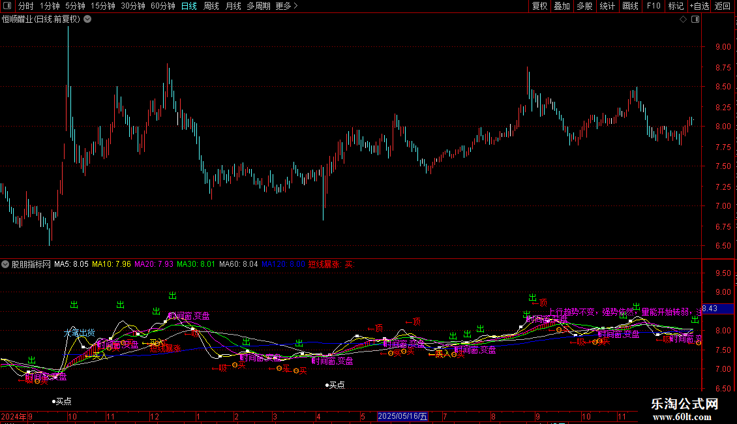Click the 7.25 price axis label
The height and width of the screenshot is (424, 737).
723,187
